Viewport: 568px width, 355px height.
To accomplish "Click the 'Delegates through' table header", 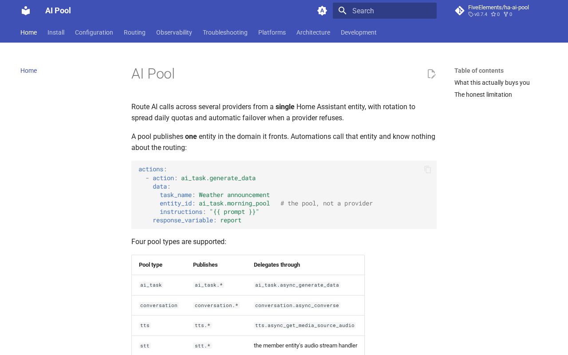I will [277, 265].
